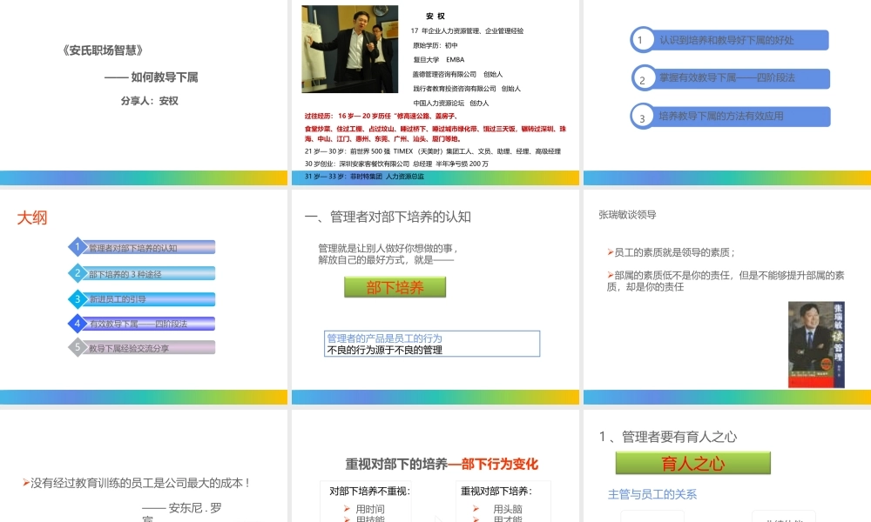The height and width of the screenshot is (522, 871).
Task: Click heading 1、管理者要有育人之心
Action: coord(668,437)
